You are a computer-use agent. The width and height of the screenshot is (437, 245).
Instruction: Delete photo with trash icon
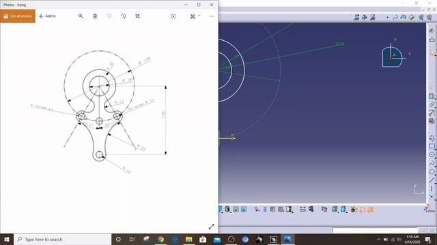pos(95,16)
